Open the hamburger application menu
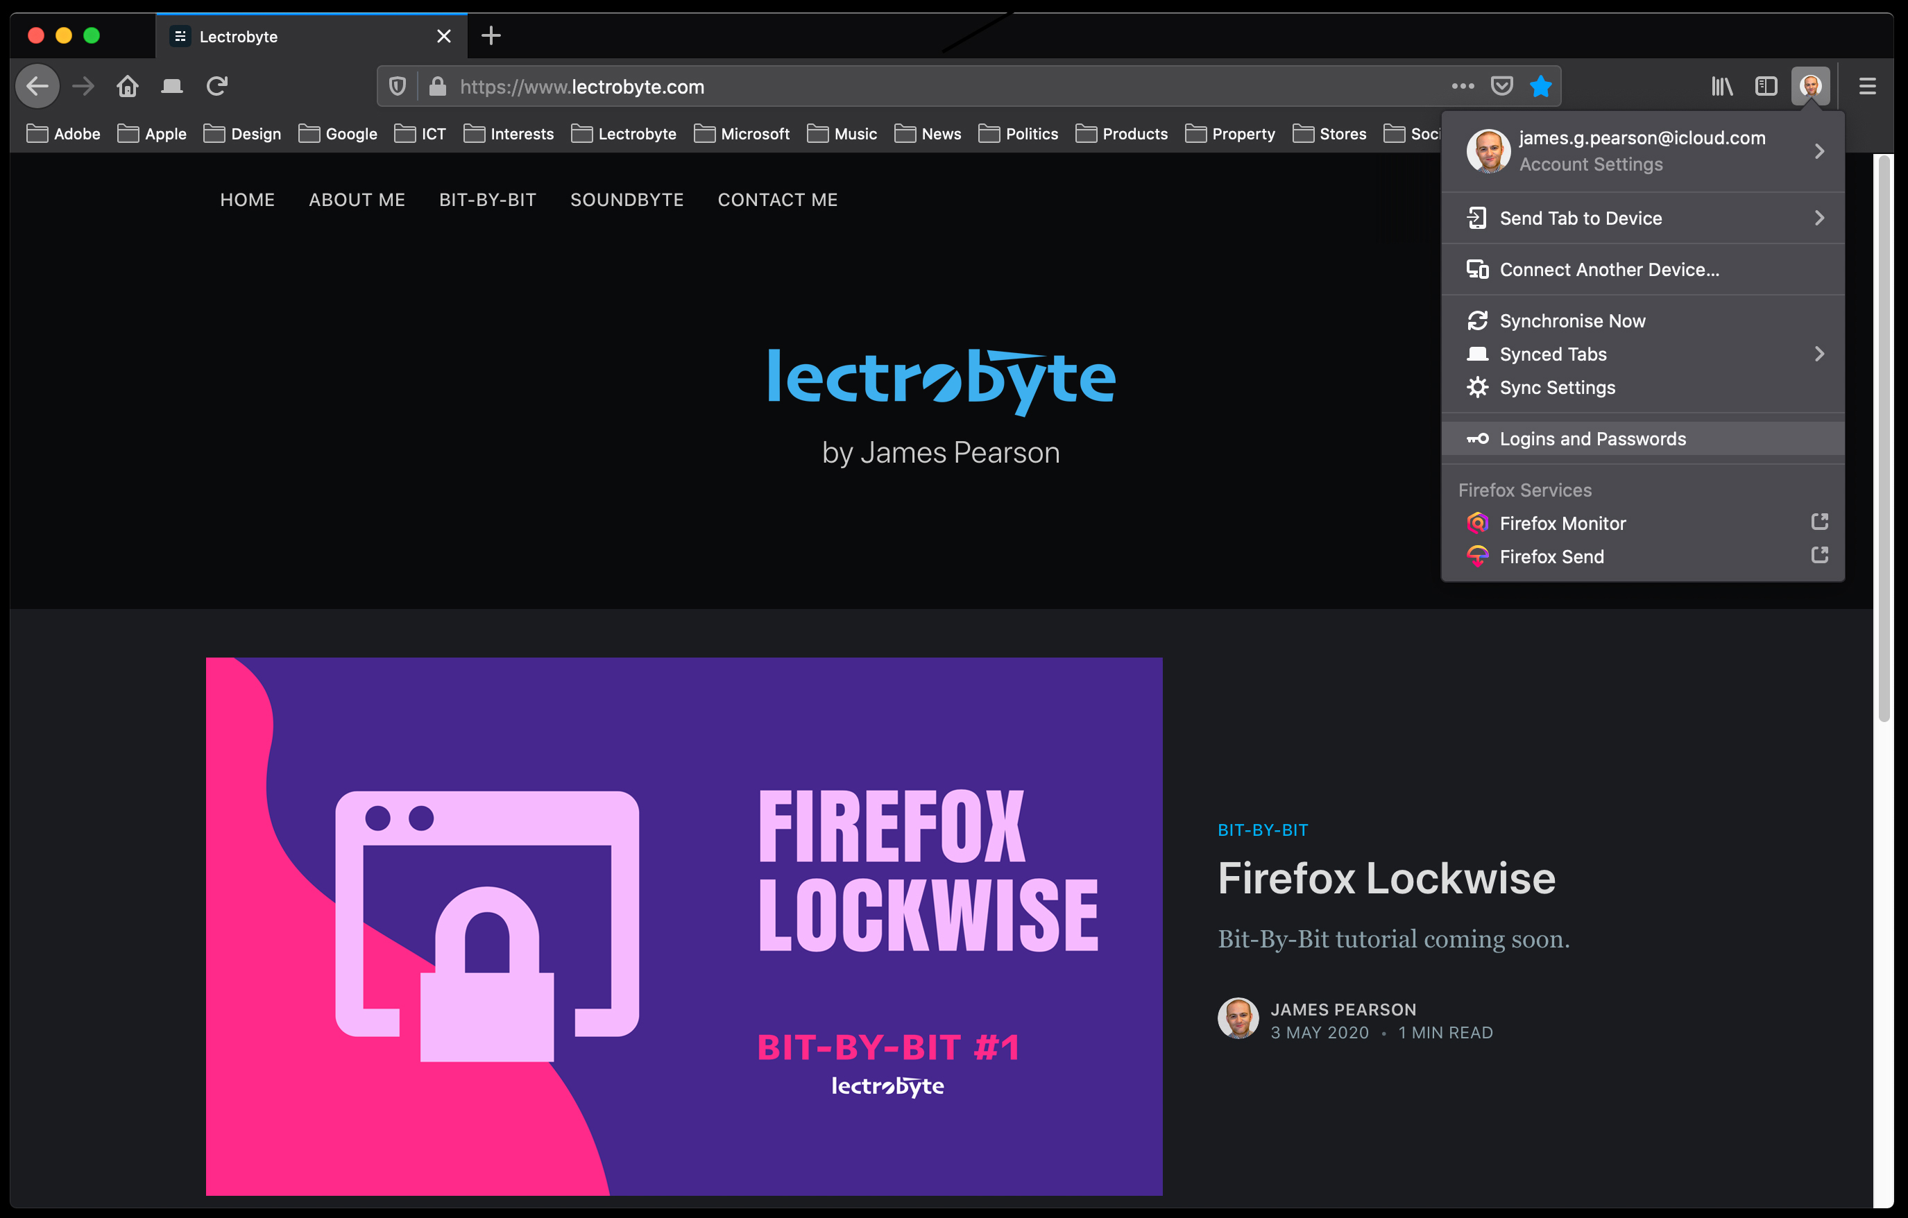 tap(1868, 86)
